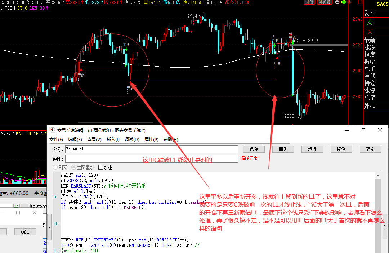The height and width of the screenshot is (253, 389).
Task: Click the clock icon on chart toolbar
Action: pos(337,2)
